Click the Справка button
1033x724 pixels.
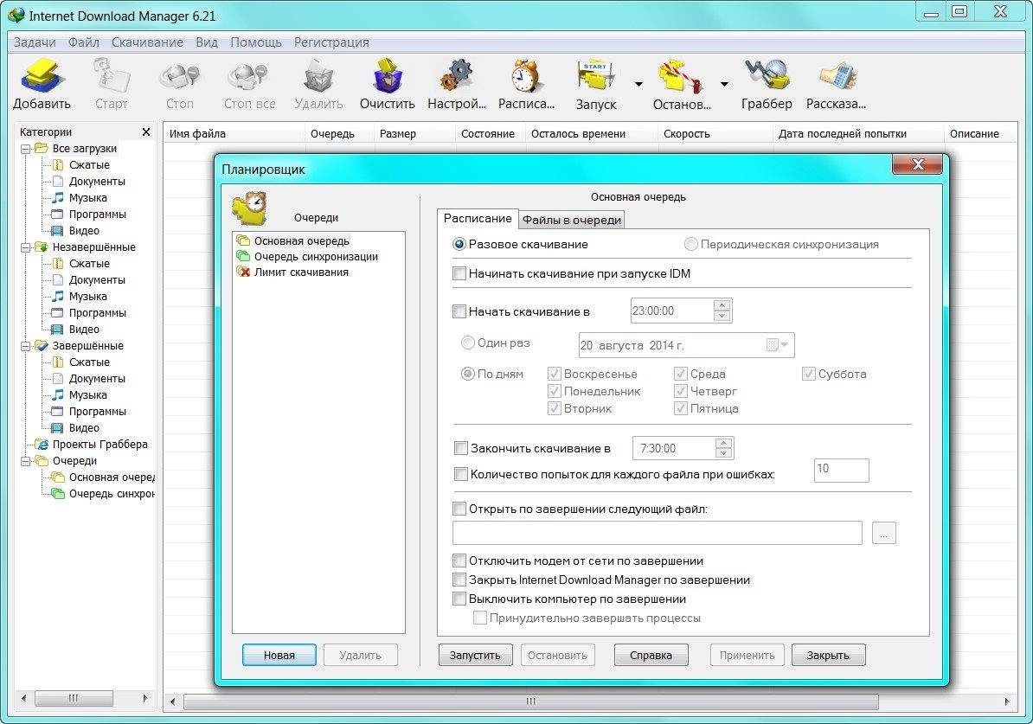point(651,656)
